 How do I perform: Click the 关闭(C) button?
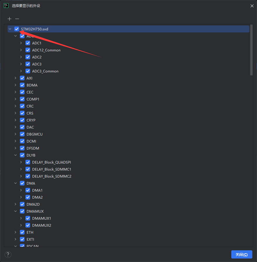[x=242, y=254]
